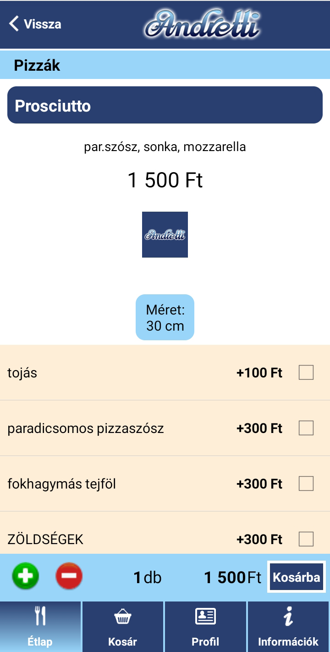Viewport: 330px width, 652px height.
Task: Click the back chevron arrow icon
Action: 14,24
